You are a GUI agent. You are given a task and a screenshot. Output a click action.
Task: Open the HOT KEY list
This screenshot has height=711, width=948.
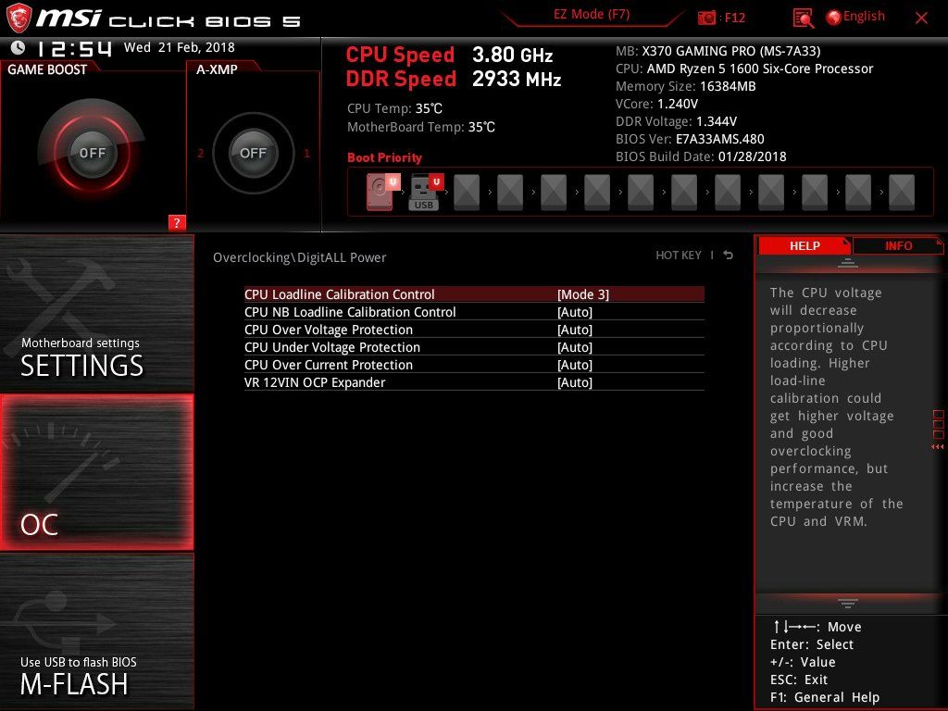tap(679, 256)
